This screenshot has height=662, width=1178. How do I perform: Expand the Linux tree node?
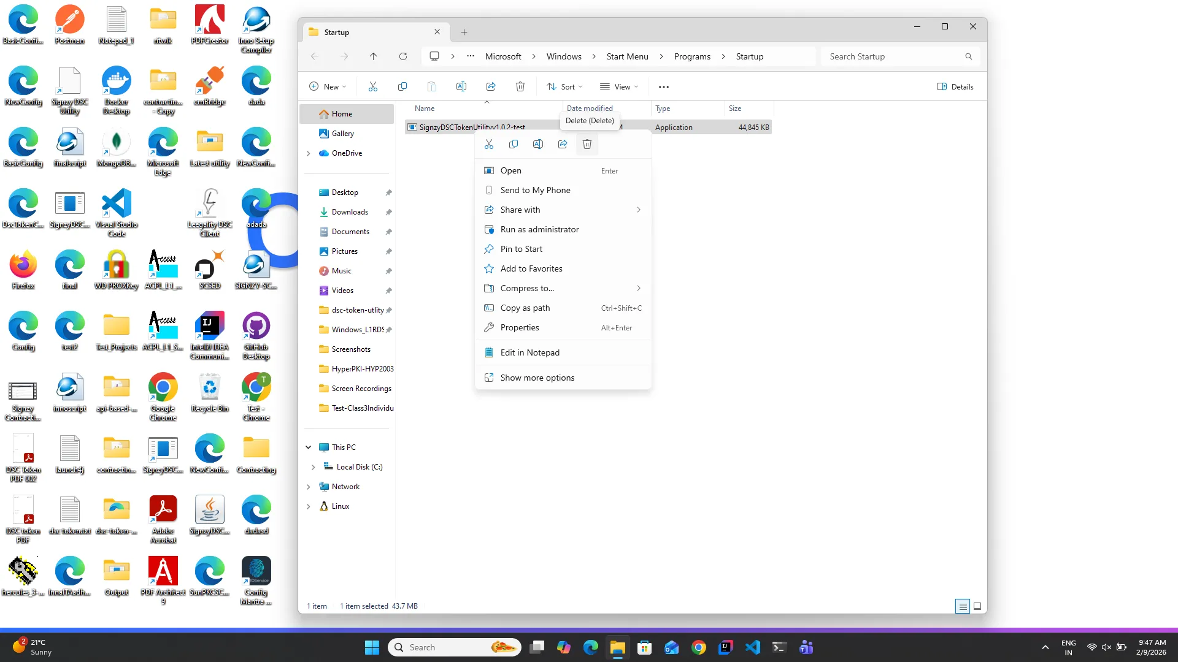[309, 506]
